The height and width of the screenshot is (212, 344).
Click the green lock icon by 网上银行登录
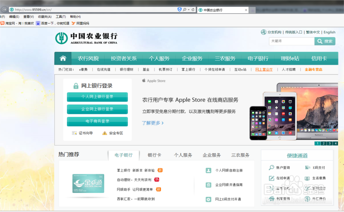point(76,86)
